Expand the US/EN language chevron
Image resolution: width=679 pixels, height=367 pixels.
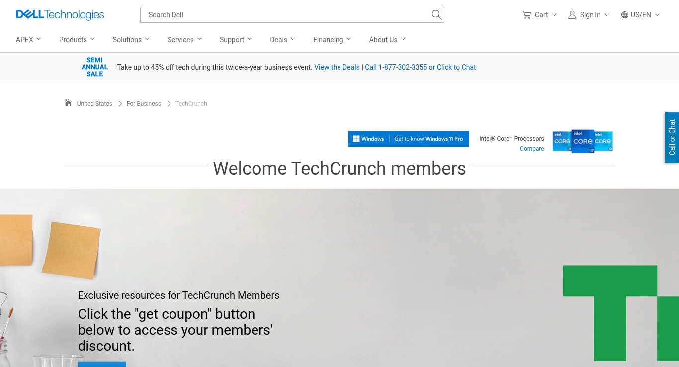tap(657, 15)
